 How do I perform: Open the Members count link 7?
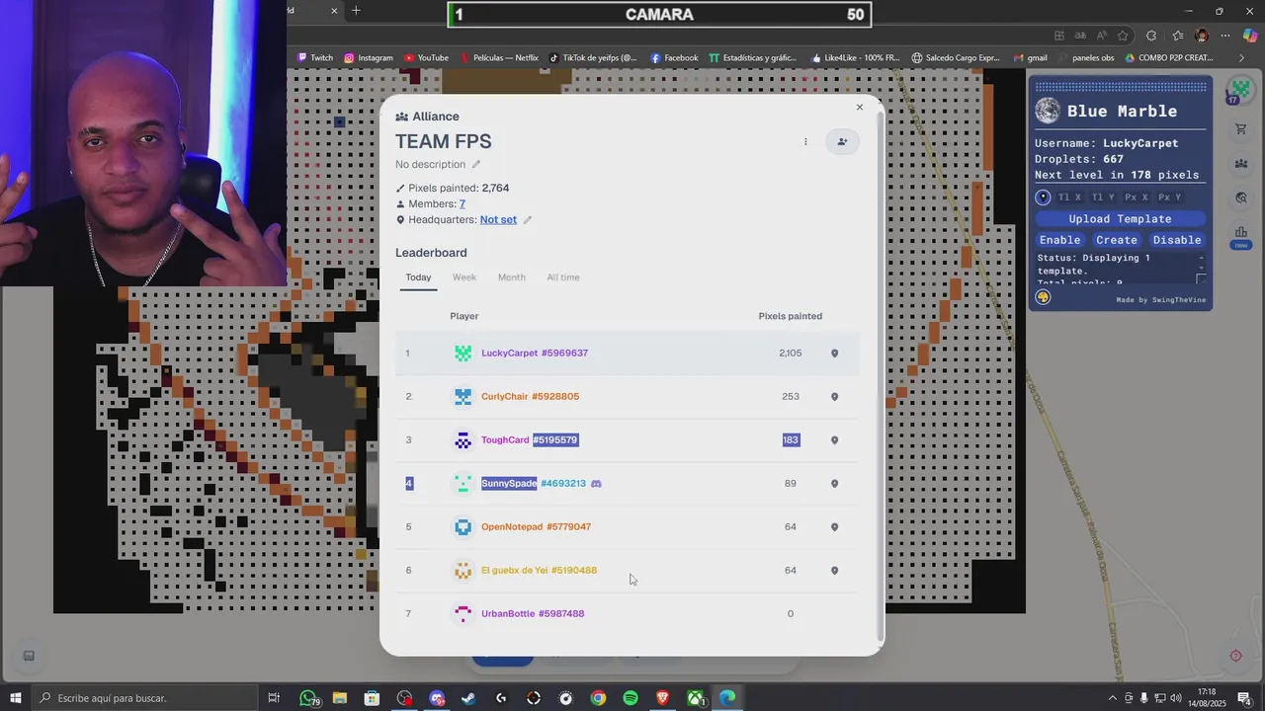click(462, 203)
